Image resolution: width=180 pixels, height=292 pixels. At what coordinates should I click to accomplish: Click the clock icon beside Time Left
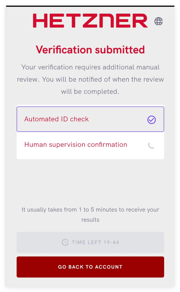coord(65,242)
